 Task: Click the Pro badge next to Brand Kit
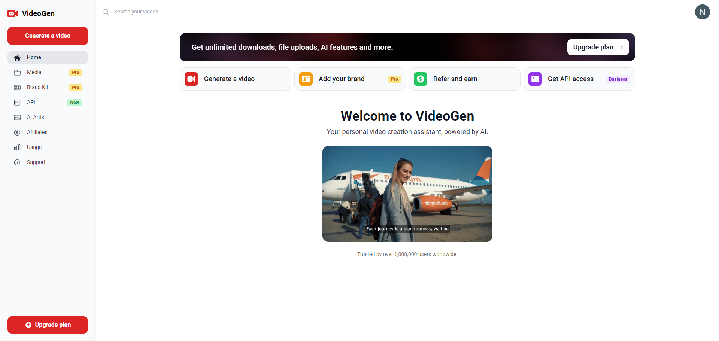click(x=75, y=88)
